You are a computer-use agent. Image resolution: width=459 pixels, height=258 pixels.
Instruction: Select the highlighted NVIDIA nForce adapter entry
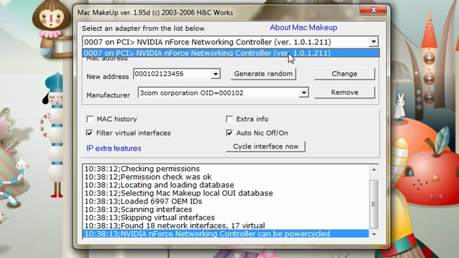231,53
